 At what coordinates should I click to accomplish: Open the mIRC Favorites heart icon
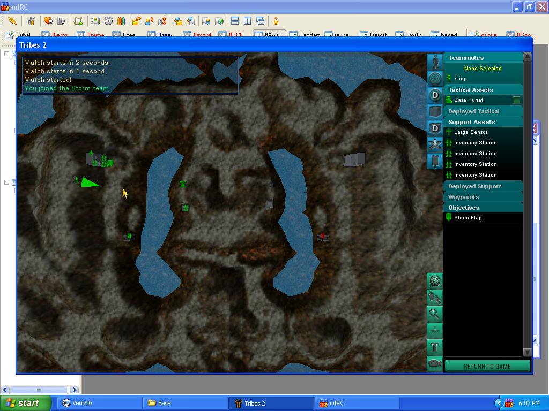pos(48,21)
